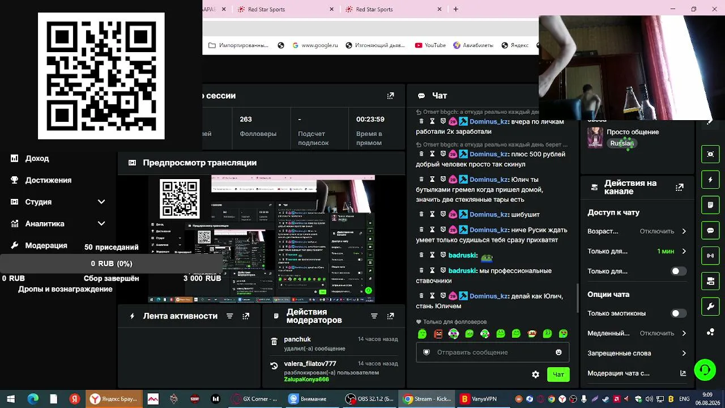Viewport: 725px width, 408px height.
Task: Open the new browser tab
Action: [x=455, y=9]
